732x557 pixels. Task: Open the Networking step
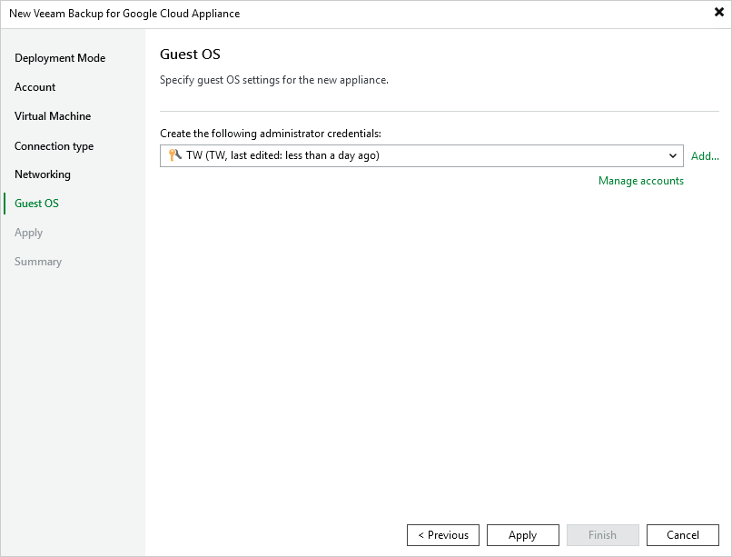pos(43,174)
